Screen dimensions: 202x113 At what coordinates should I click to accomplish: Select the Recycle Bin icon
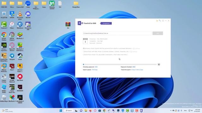click(4, 15)
